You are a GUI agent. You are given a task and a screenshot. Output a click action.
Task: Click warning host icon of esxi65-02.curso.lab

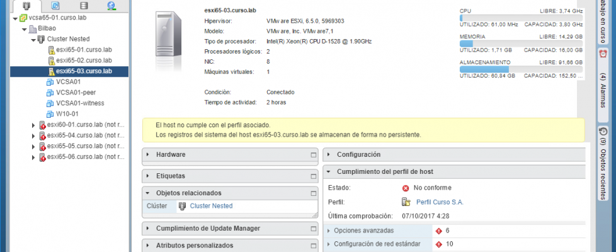click(x=51, y=60)
